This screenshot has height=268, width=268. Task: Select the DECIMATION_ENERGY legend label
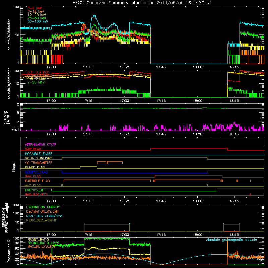tap(43, 207)
